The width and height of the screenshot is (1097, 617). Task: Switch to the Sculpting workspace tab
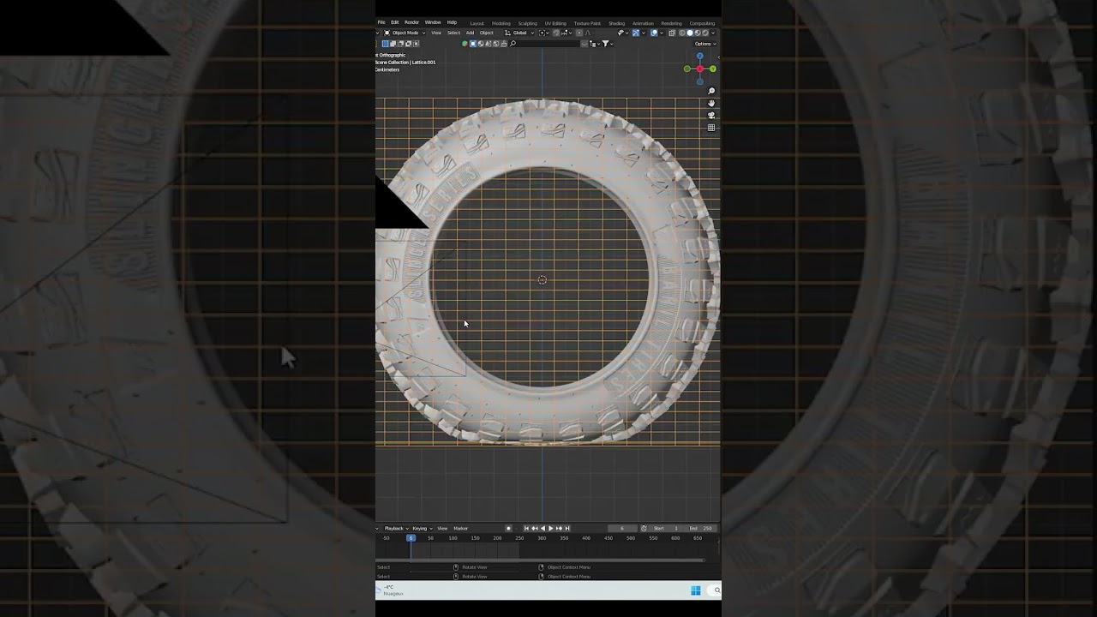[x=528, y=23]
